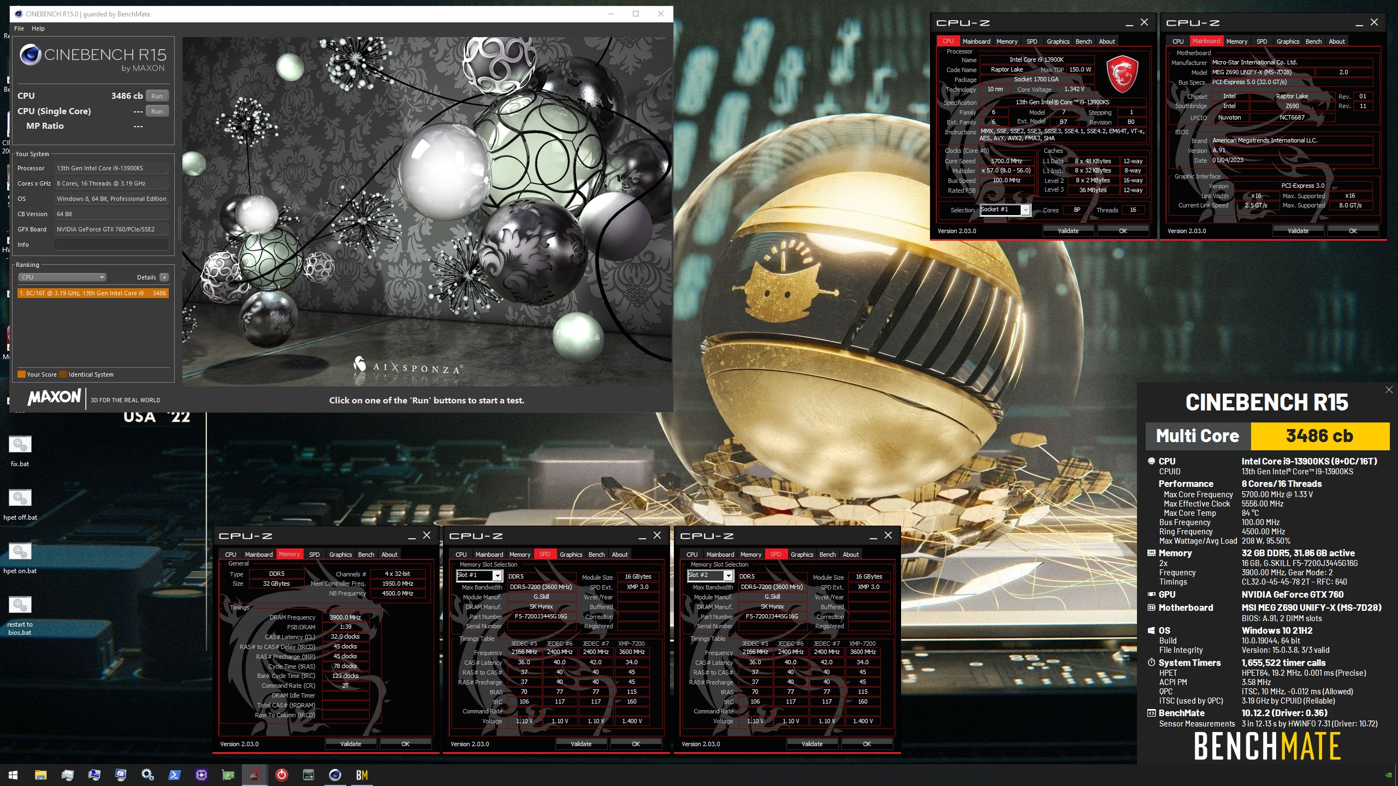
Task: Click the GFX Board NVIDIA GeForce GTX 760 field
Action: [x=111, y=229]
